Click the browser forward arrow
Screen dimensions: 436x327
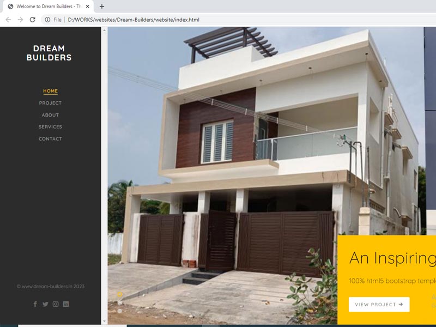click(20, 20)
